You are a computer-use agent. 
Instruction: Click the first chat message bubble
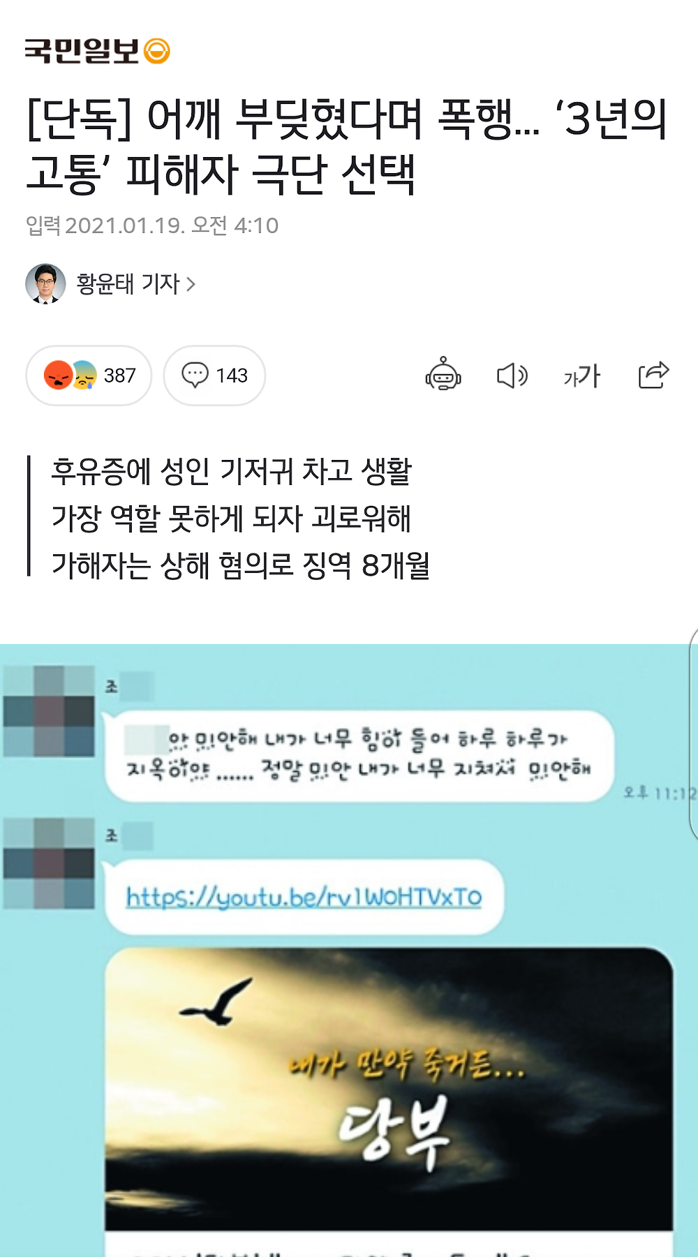(x=359, y=755)
